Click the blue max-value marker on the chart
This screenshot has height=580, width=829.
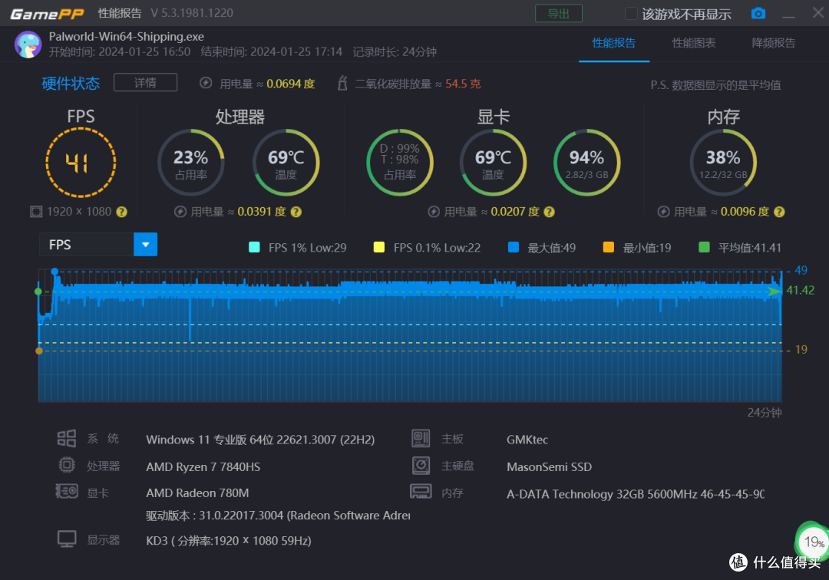point(54,271)
